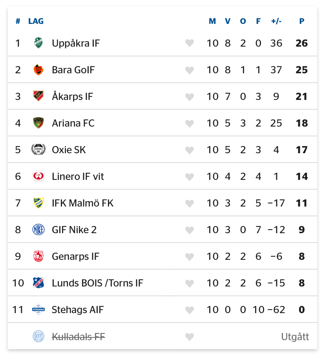Toggle the heart next to Kulladals FF

(x=190, y=337)
